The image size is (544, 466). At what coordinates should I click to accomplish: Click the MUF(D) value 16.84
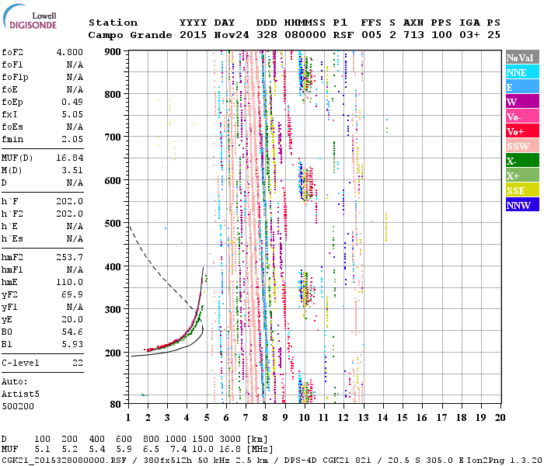tap(70, 158)
